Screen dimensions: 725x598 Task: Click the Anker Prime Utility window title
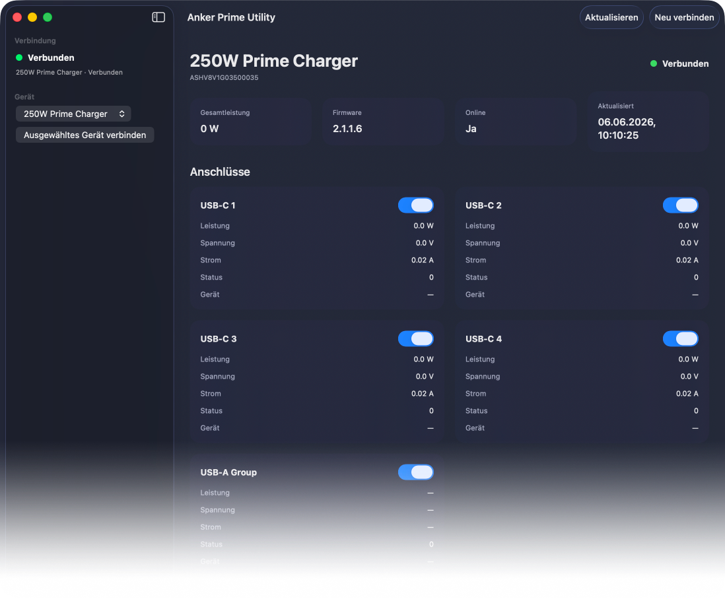pos(231,18)
